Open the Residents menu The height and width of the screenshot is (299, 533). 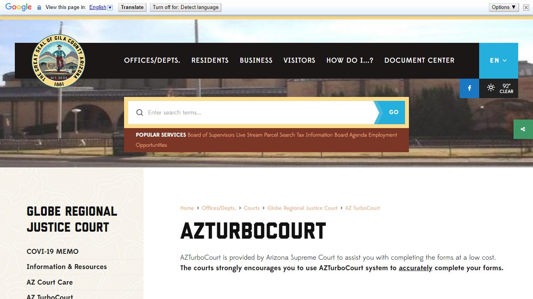pos(210,60)
